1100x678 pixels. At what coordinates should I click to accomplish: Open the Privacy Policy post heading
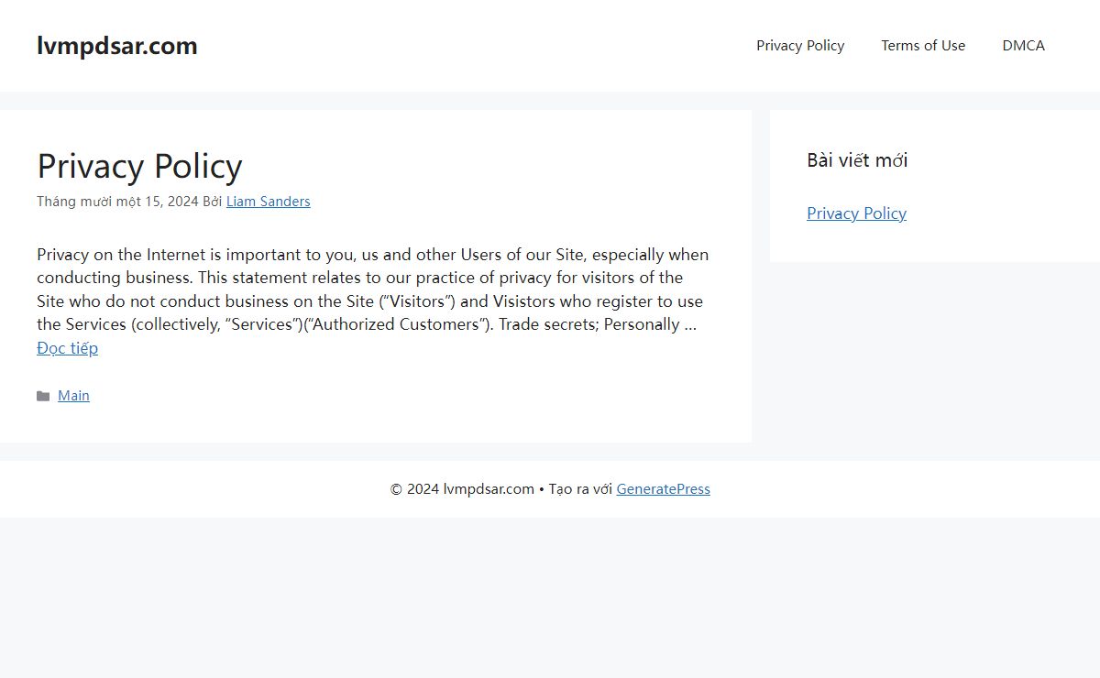pyautogui.click(x=139, y=166)
